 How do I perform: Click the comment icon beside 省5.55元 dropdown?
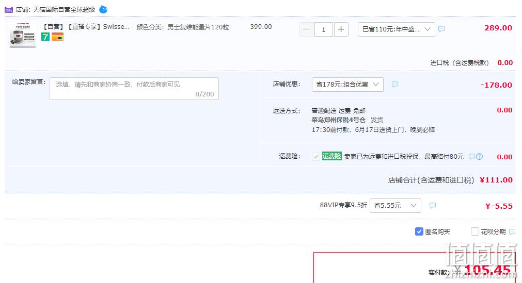pos(433,206)
